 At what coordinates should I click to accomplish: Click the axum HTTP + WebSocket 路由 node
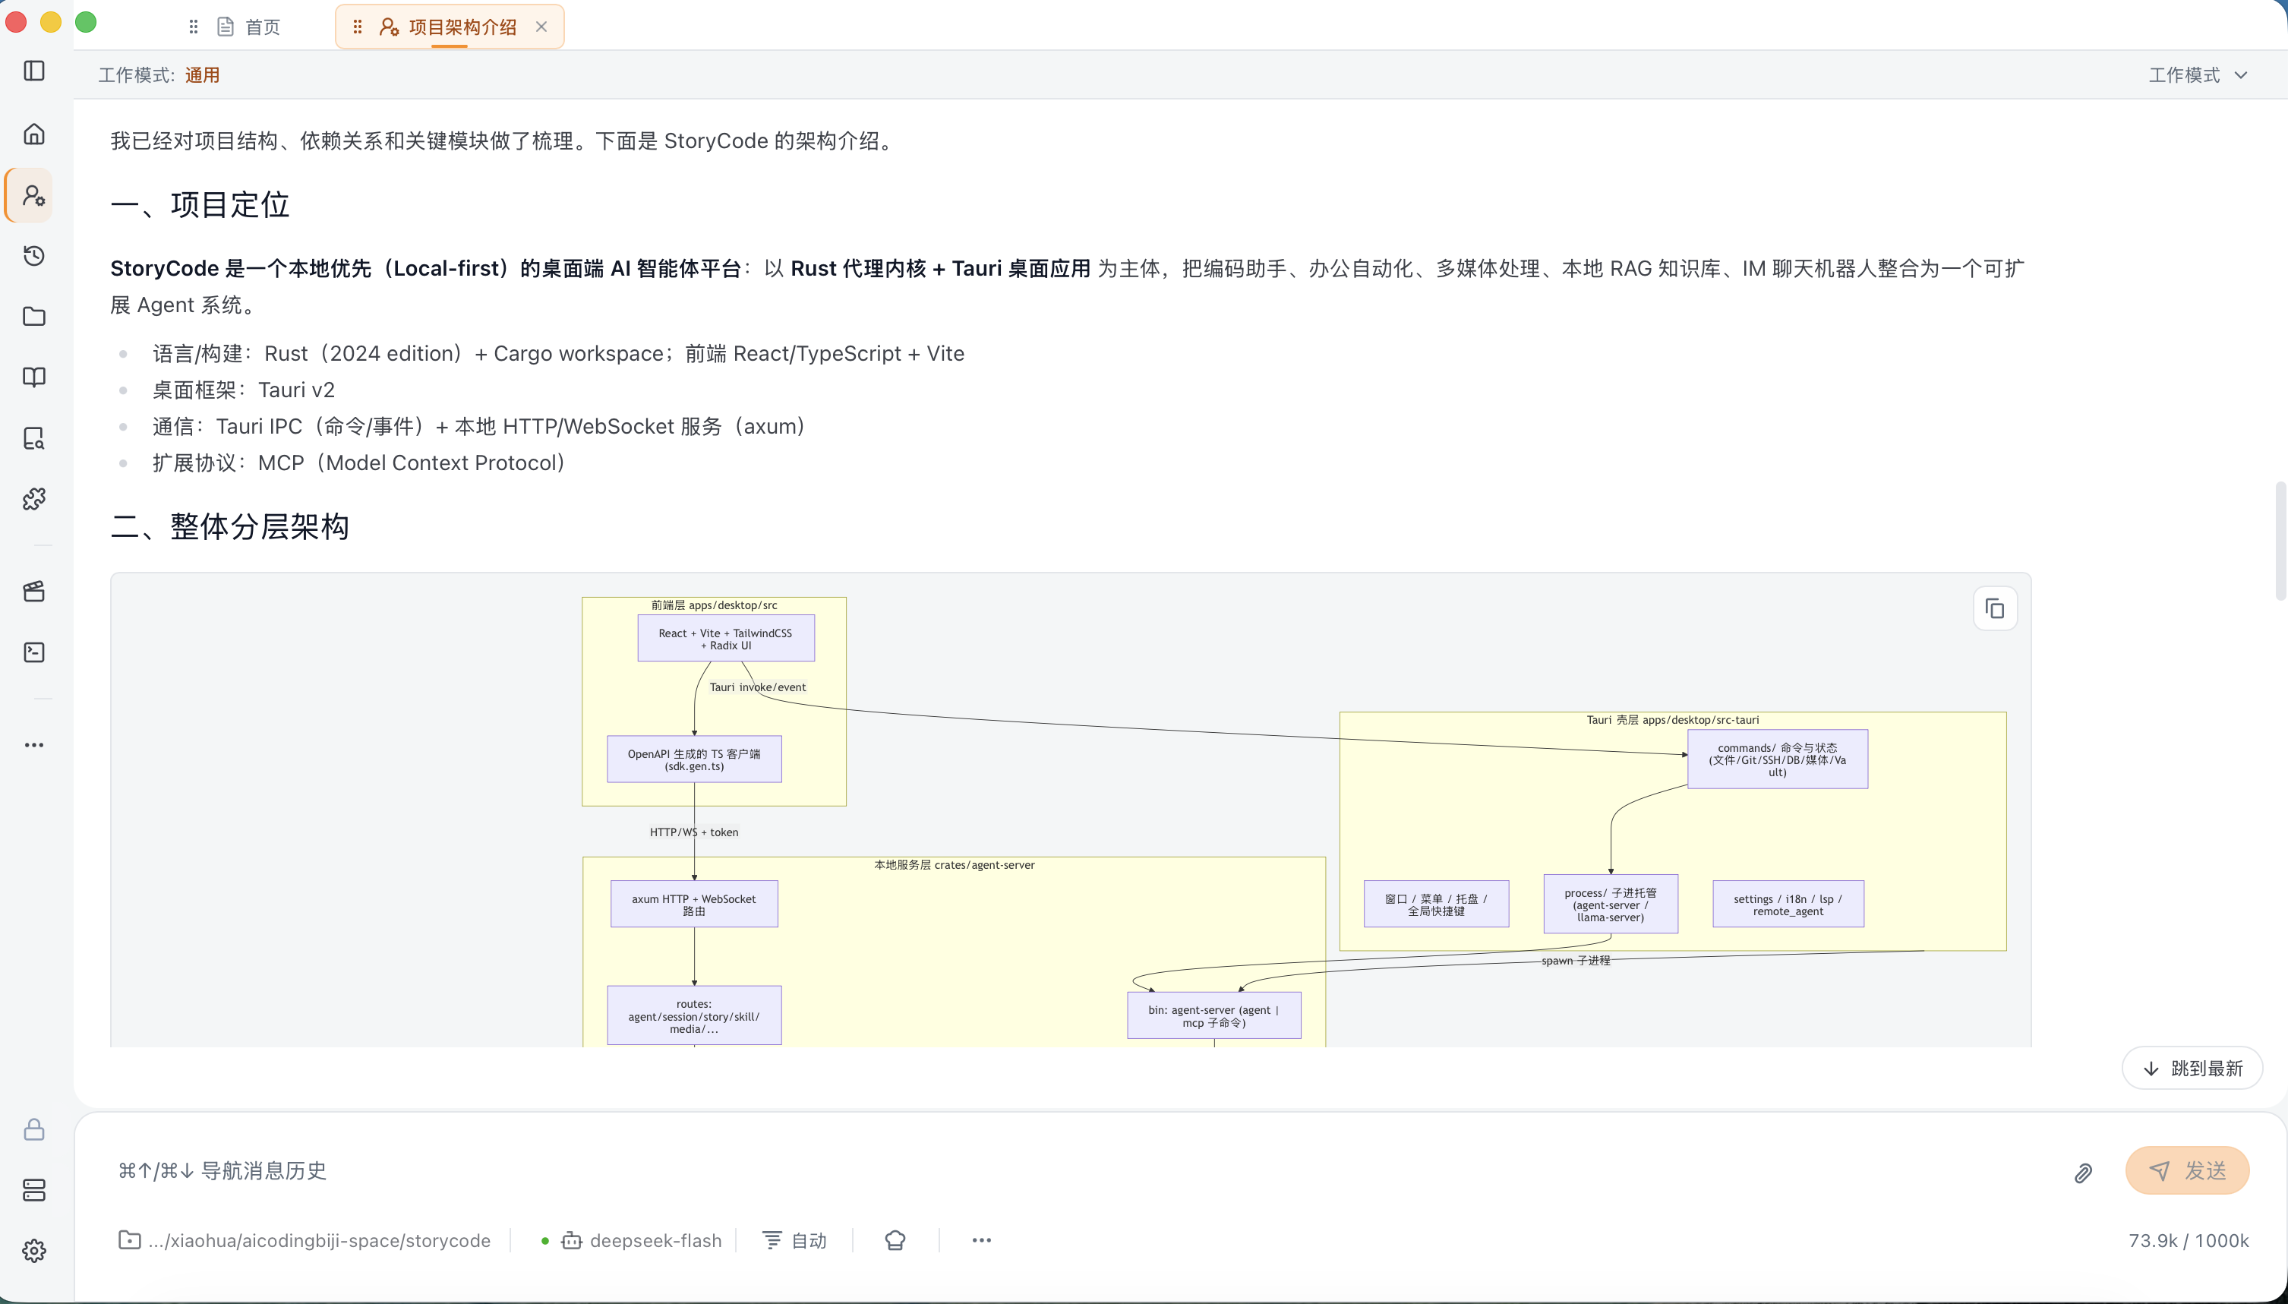click(x=694, y=905)
